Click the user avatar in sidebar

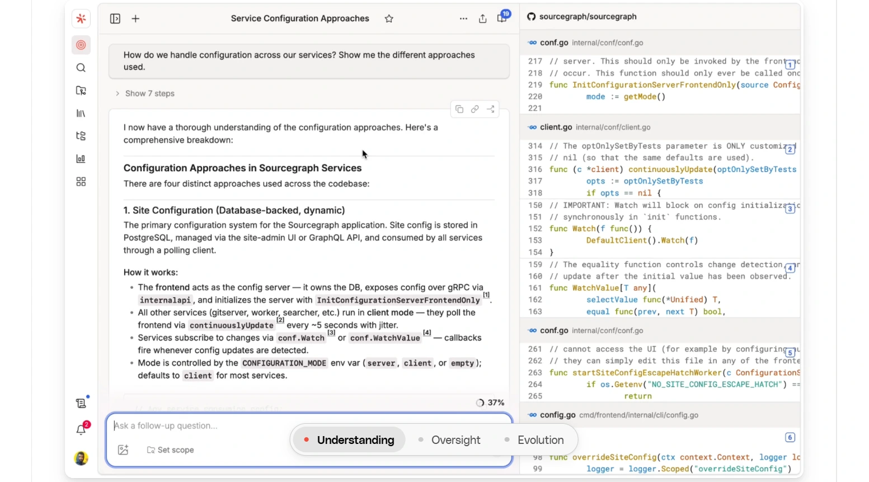pos(81,458)
